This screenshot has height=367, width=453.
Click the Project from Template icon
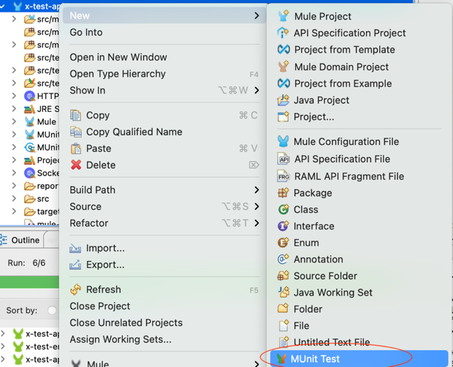point(283,50)
